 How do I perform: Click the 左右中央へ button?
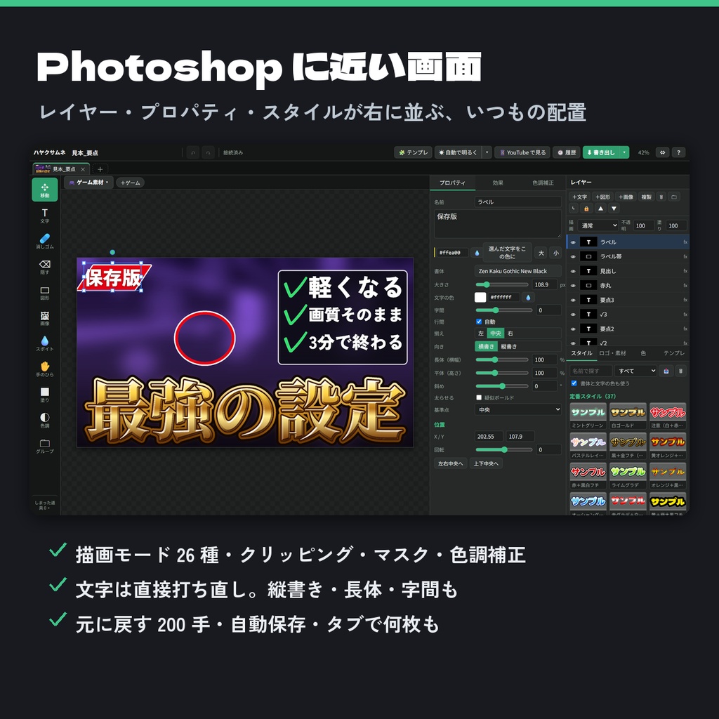pyautogui.click(x=450, y=463)
